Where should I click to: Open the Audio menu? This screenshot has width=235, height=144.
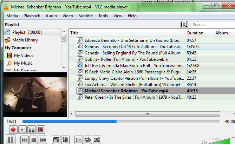[51, 16]
